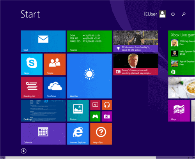Viewport: 195px width, 159px height.
Task: Open the Video tile
Action: [x=95, y=105]
